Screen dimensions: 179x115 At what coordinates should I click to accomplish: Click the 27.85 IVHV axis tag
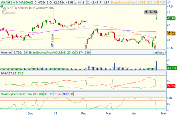(171, 86)
